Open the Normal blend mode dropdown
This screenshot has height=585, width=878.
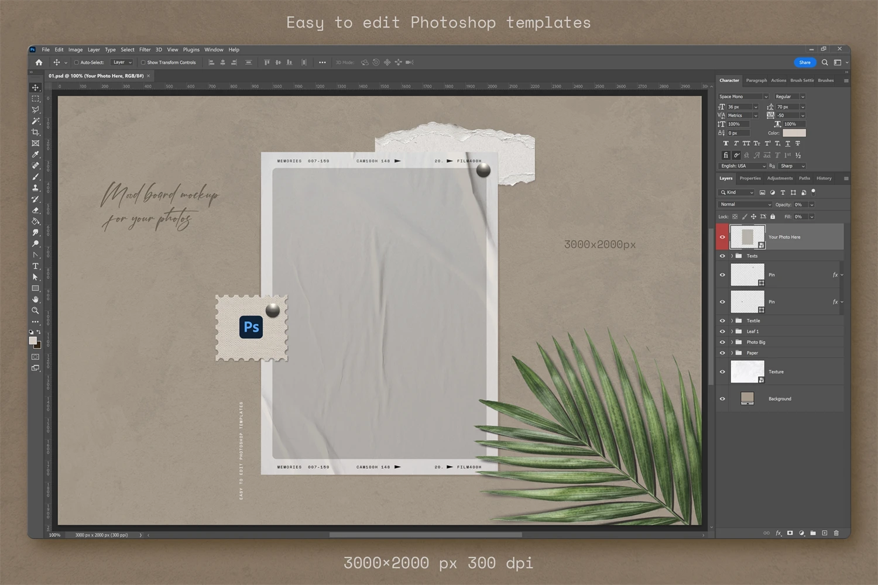click(745, 205)
